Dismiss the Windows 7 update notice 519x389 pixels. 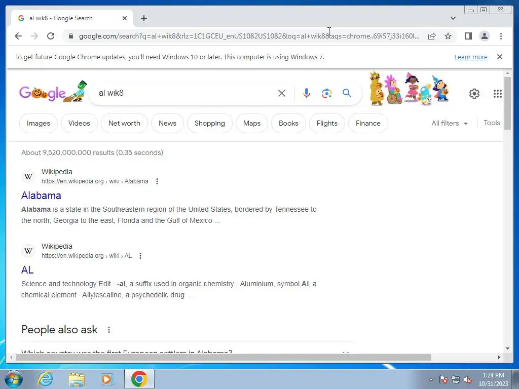coord(500,57)
